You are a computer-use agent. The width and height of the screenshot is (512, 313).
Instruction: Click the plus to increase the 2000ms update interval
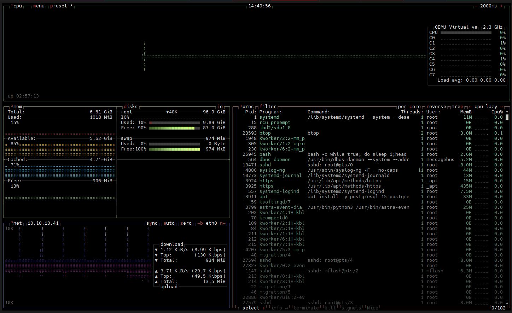[501, 6]
